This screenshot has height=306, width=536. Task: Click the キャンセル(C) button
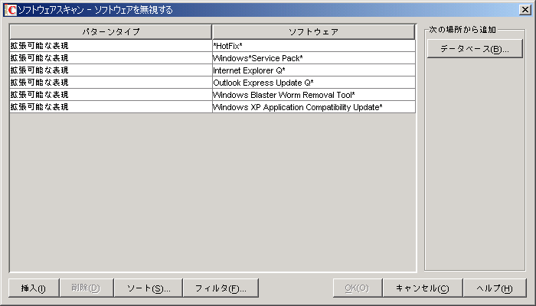point(423,288)
